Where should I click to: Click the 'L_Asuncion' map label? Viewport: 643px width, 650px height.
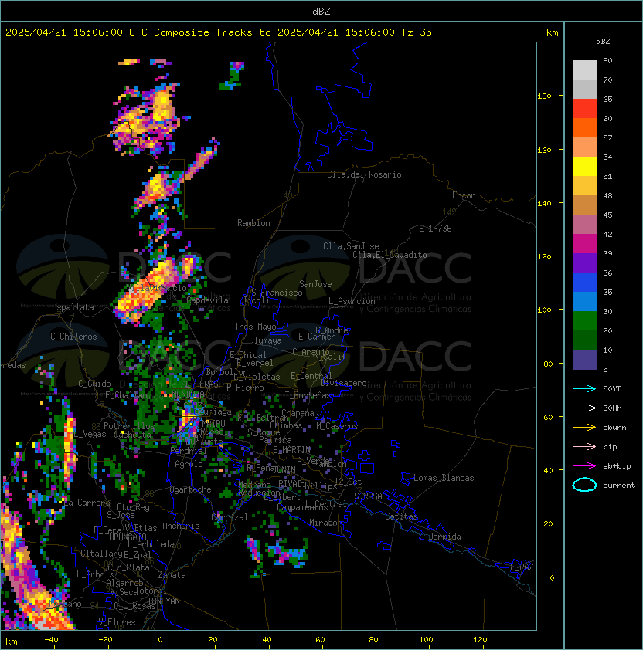[x=352, y=301]
